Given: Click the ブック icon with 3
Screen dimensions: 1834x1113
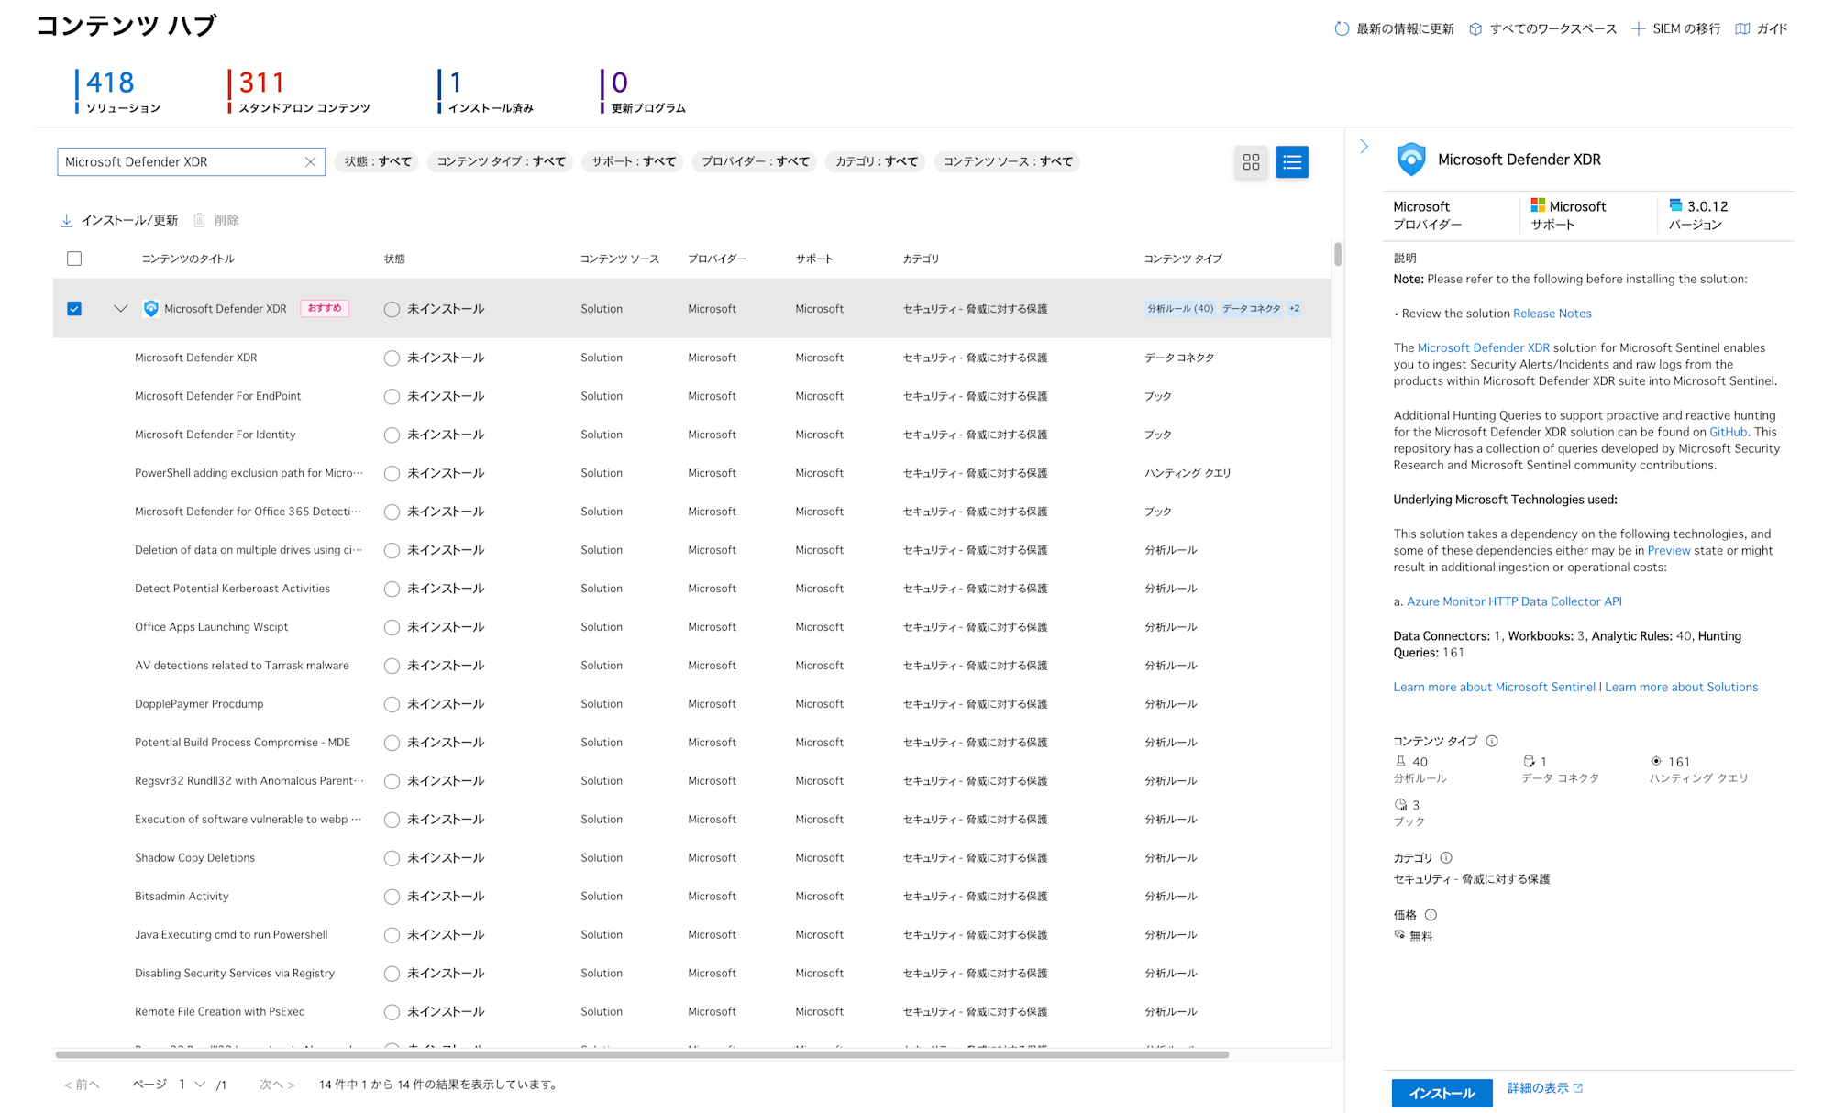Looking at the screenshot, I should (x=1400, y=804).
